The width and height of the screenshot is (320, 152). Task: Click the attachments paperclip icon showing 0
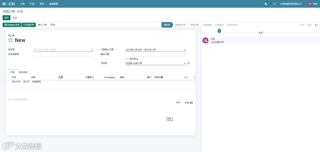point(302,25)
